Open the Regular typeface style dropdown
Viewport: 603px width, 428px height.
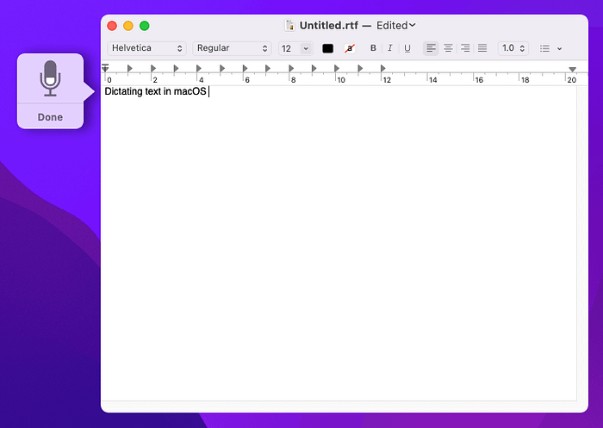click(232, 48)
